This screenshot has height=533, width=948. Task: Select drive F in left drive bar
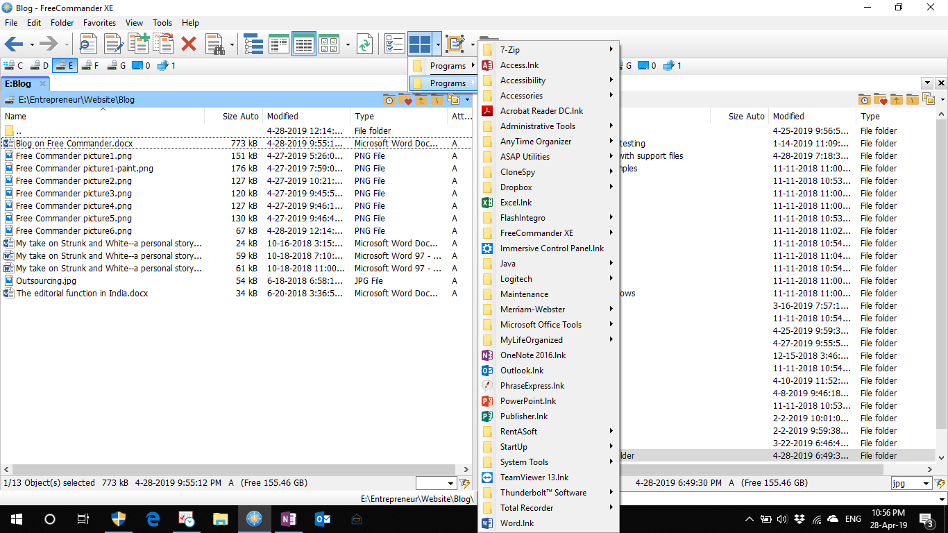coord(90,65)
